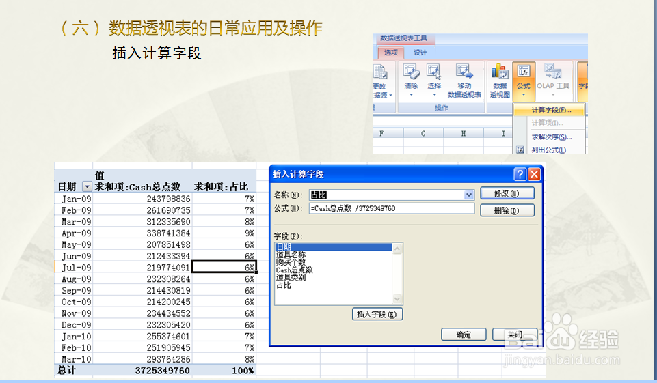Click the 关闭 button in dialog
Image resolution: width=657 pixels, height=383 pixels.
coord(515,335)
